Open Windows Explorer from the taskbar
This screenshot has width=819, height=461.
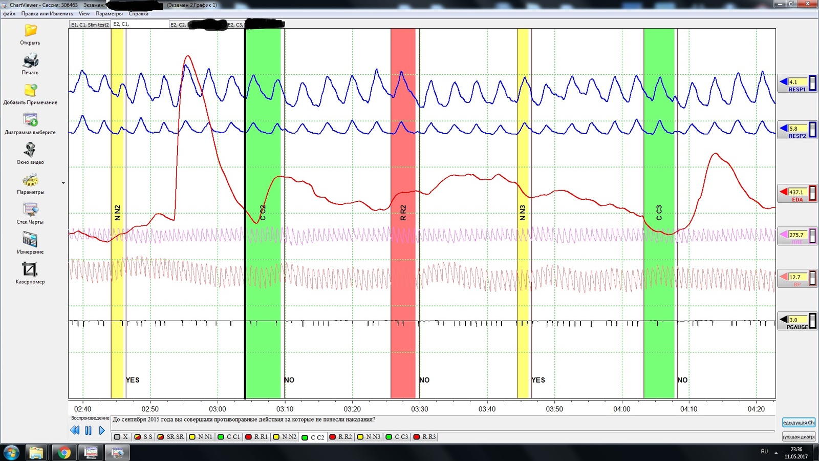pos(36,452)
